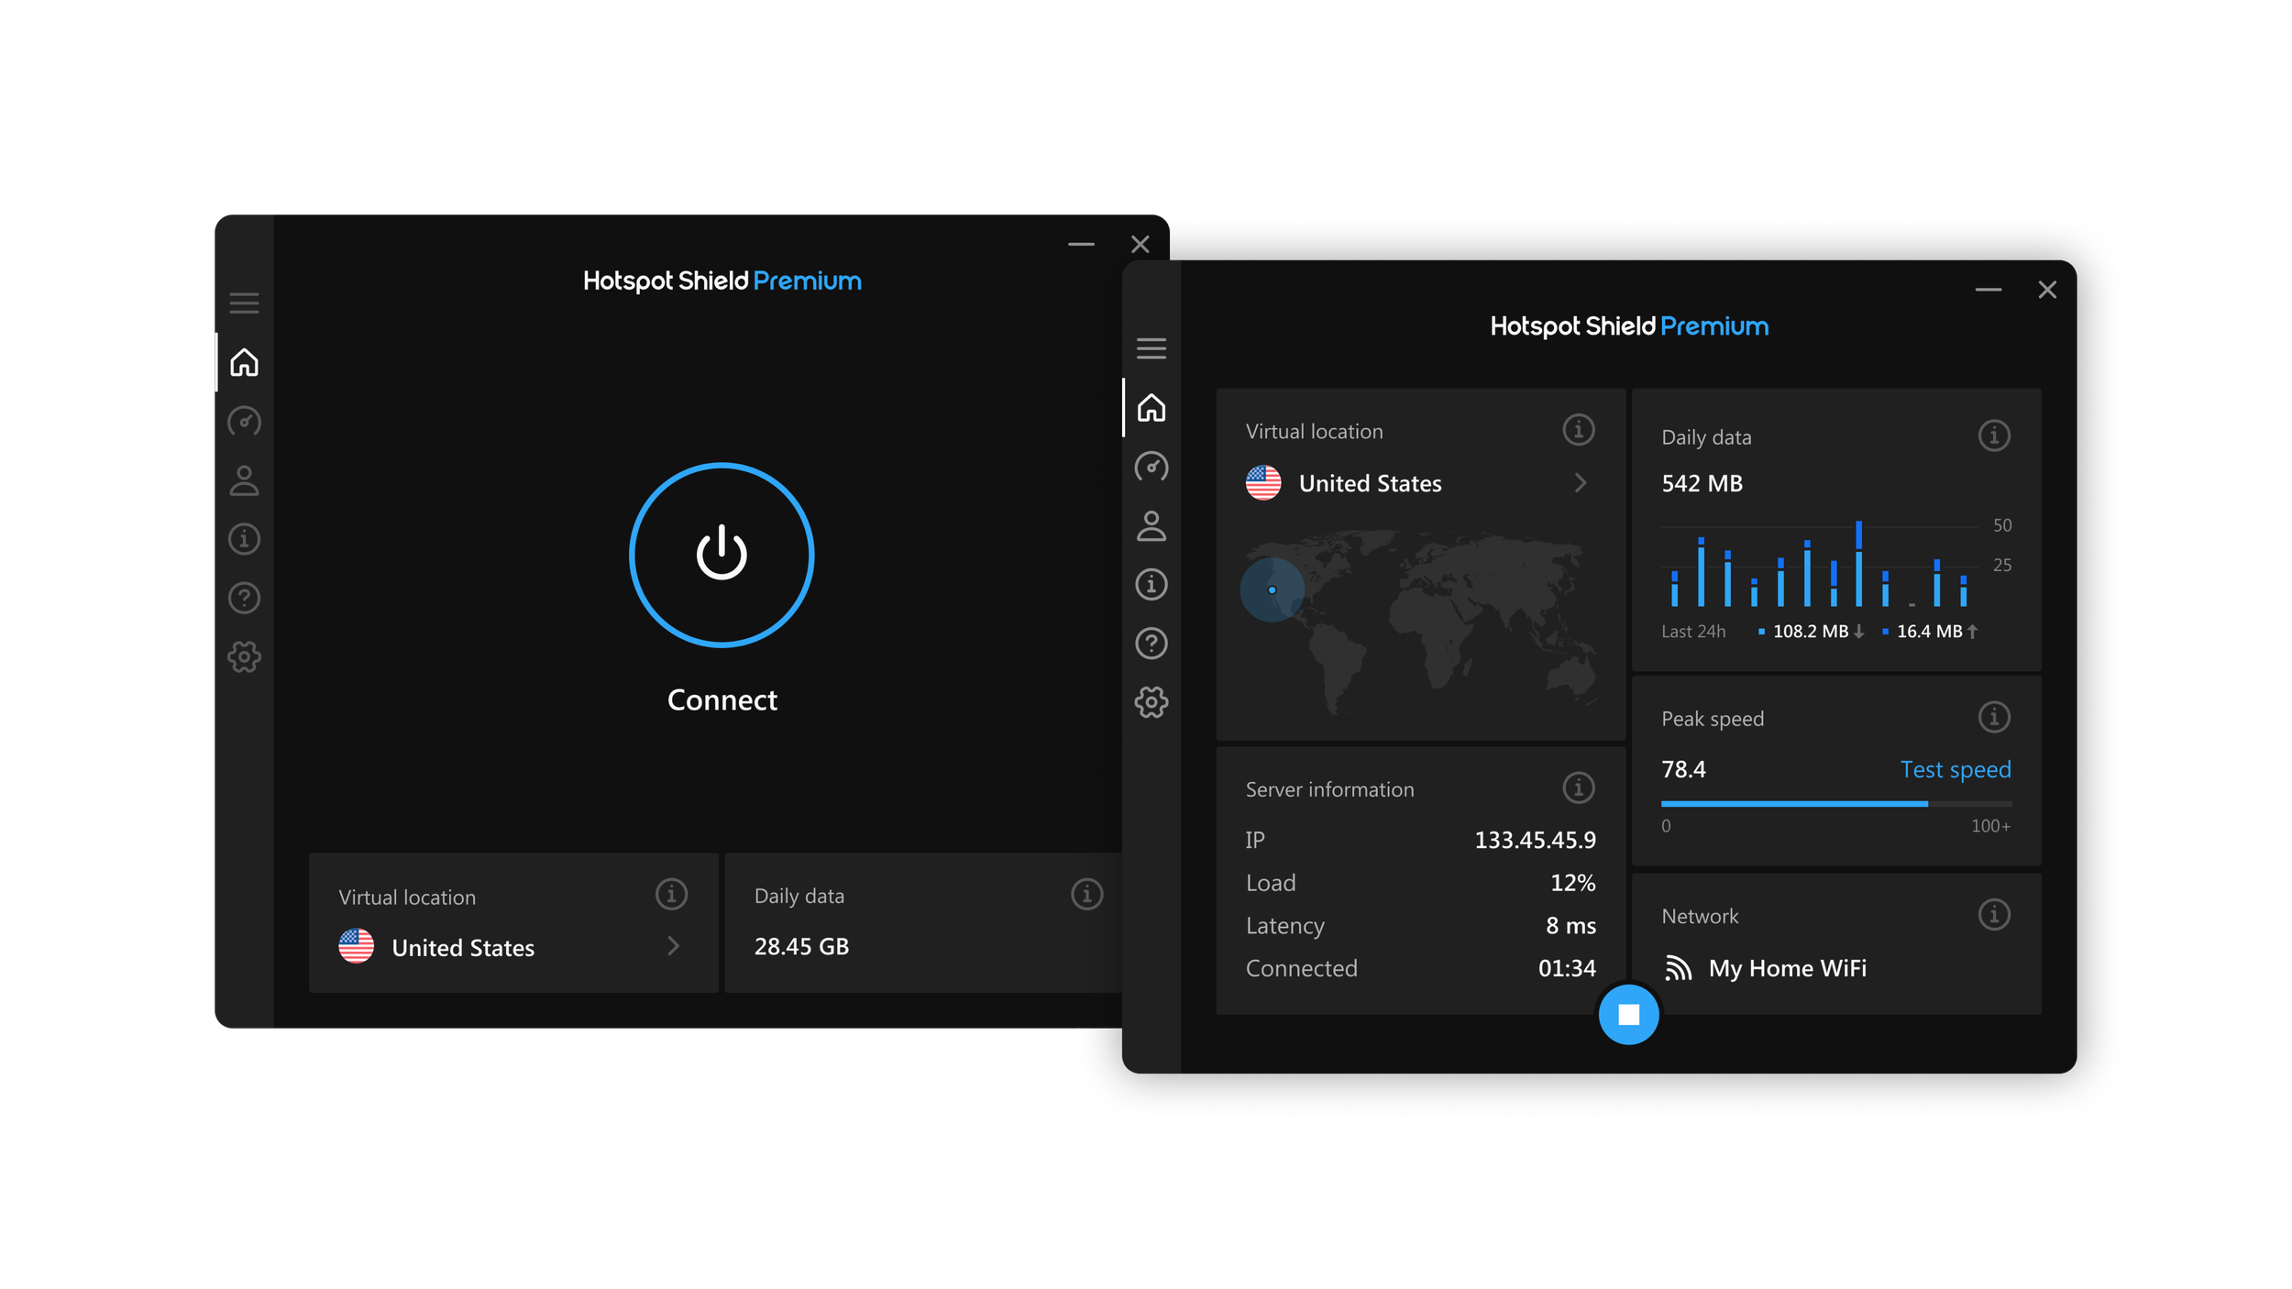This screenshot has height=1289, width=2292.
Task: Open settings gear in right window sidebar
Action: click(x=1152, y=703)
